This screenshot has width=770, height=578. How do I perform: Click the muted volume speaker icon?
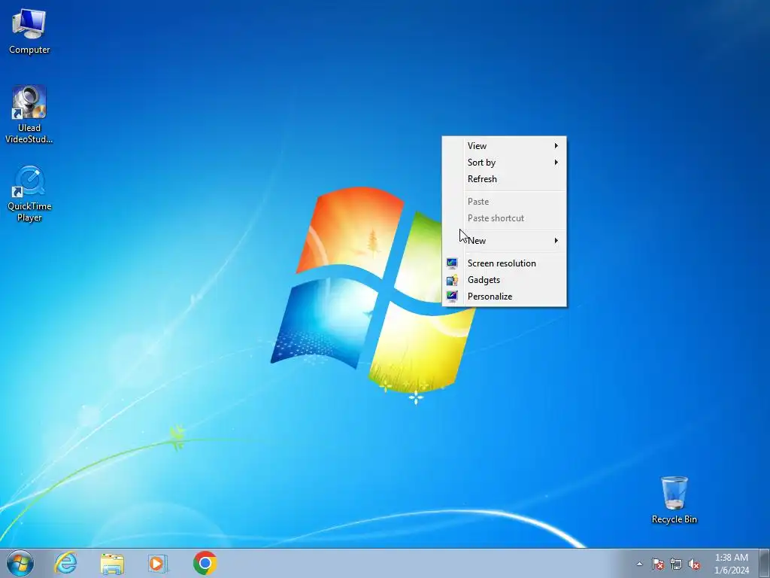point(694,564)
